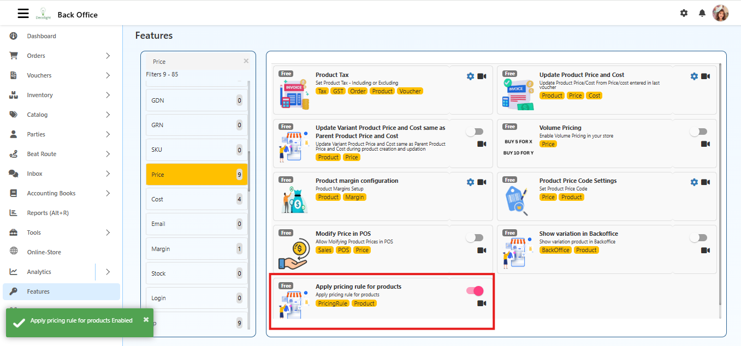Image resolution: width=741 pixels, height=346 pixels.
Task: Clear the Price filter chip
Action: pos(246,61)
